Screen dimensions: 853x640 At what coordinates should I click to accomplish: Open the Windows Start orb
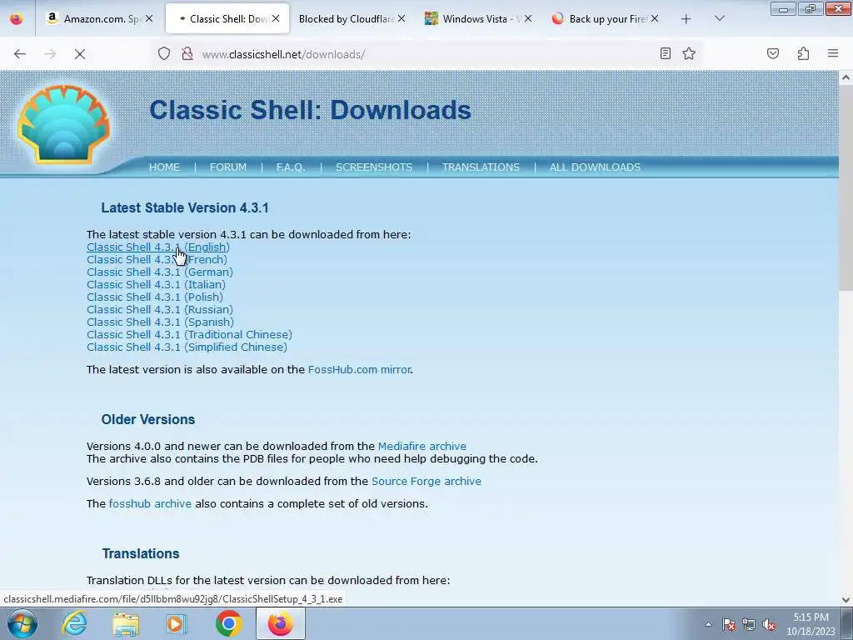point(22,623)
